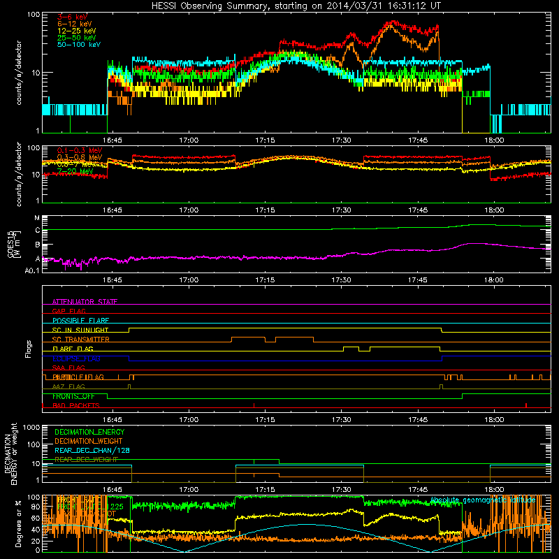The height and width of the screenshot is (559, 559).
Task: Select the yellow 12-25 keV legend label
Action: [77, 31]
